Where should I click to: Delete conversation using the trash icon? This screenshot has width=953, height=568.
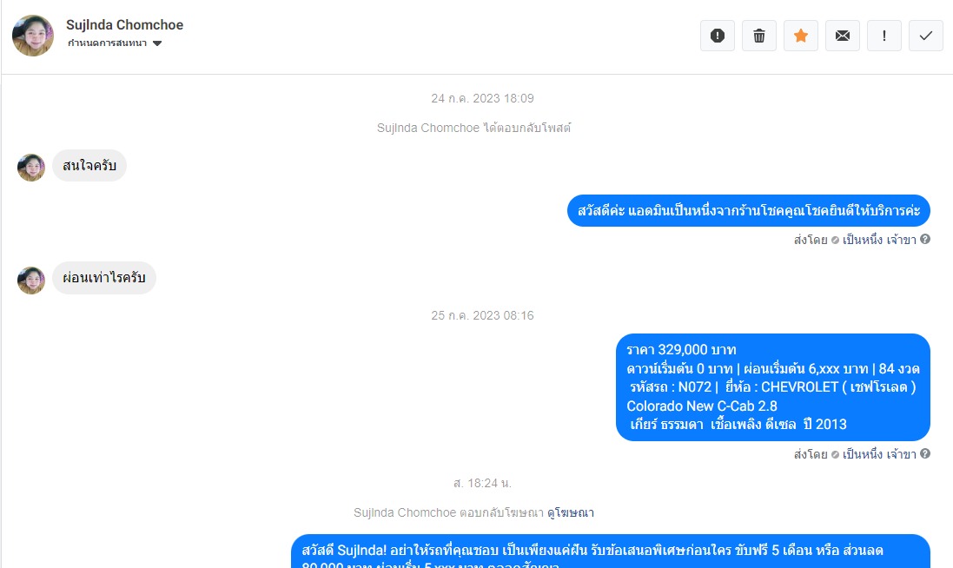point(759,36)
